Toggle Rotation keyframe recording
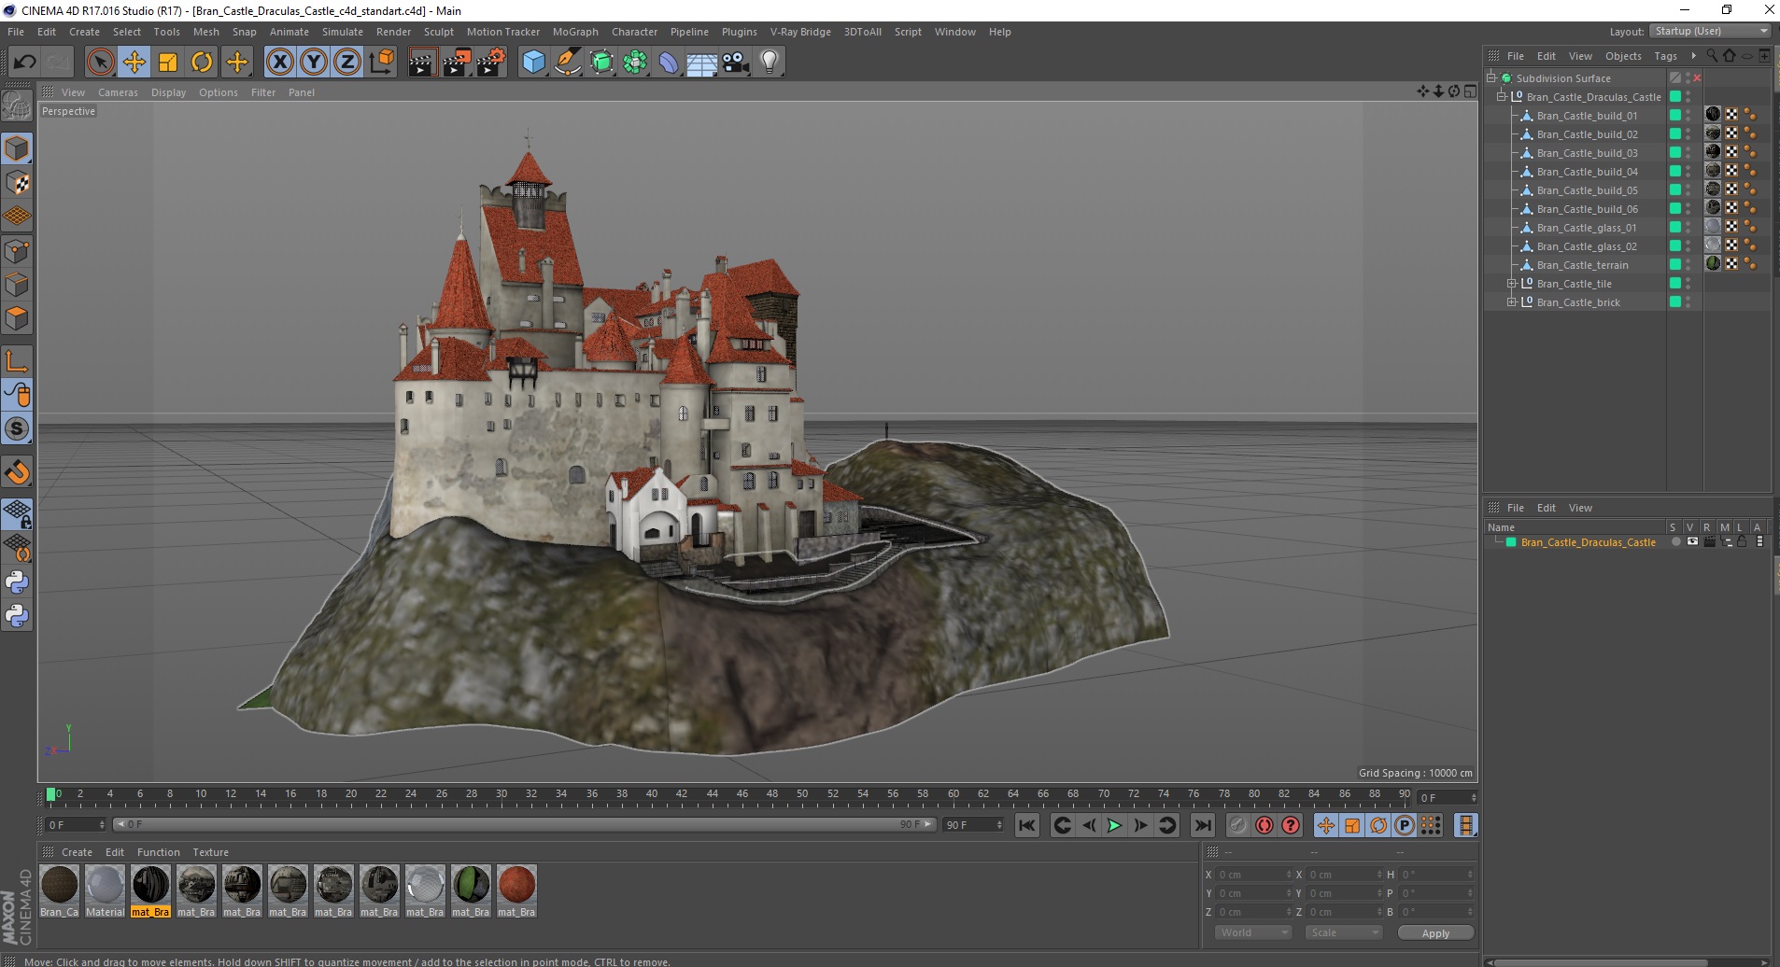The height and width of the screenshot is (967, 1780). coord(1378,825)
